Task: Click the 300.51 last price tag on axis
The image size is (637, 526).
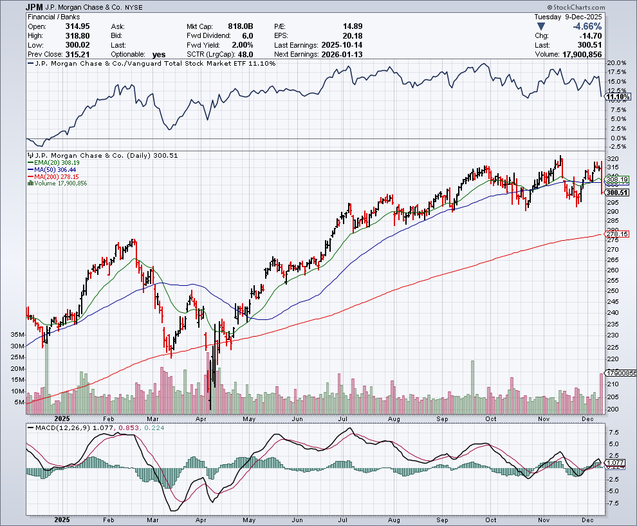Action: [617, 193]
